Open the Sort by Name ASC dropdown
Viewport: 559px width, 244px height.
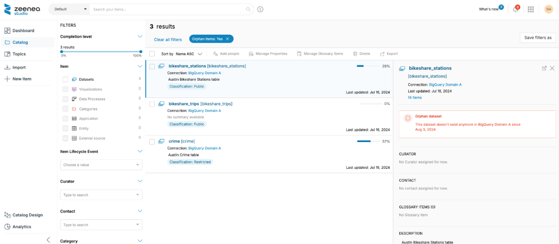point(189,53)
